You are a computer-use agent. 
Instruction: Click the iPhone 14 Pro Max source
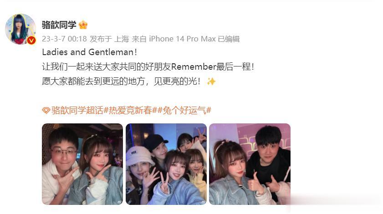(182, 39)
